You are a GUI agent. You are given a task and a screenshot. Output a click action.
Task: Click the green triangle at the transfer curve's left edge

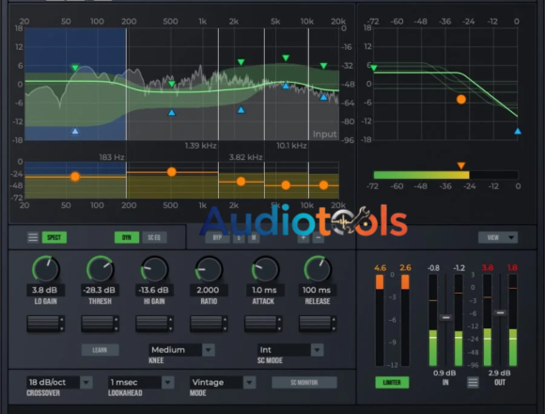click(374, 68)
